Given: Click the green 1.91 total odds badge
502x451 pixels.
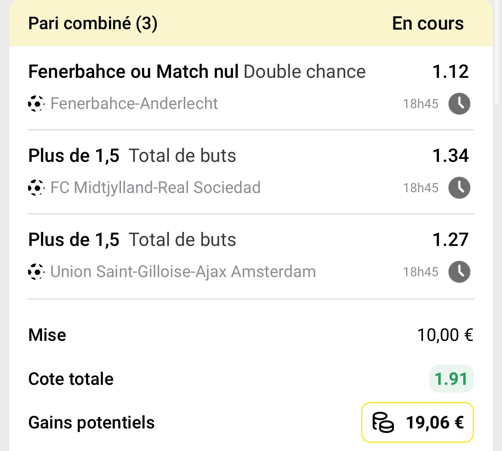Looking at the screenshot, I should (x=451, y=379).
